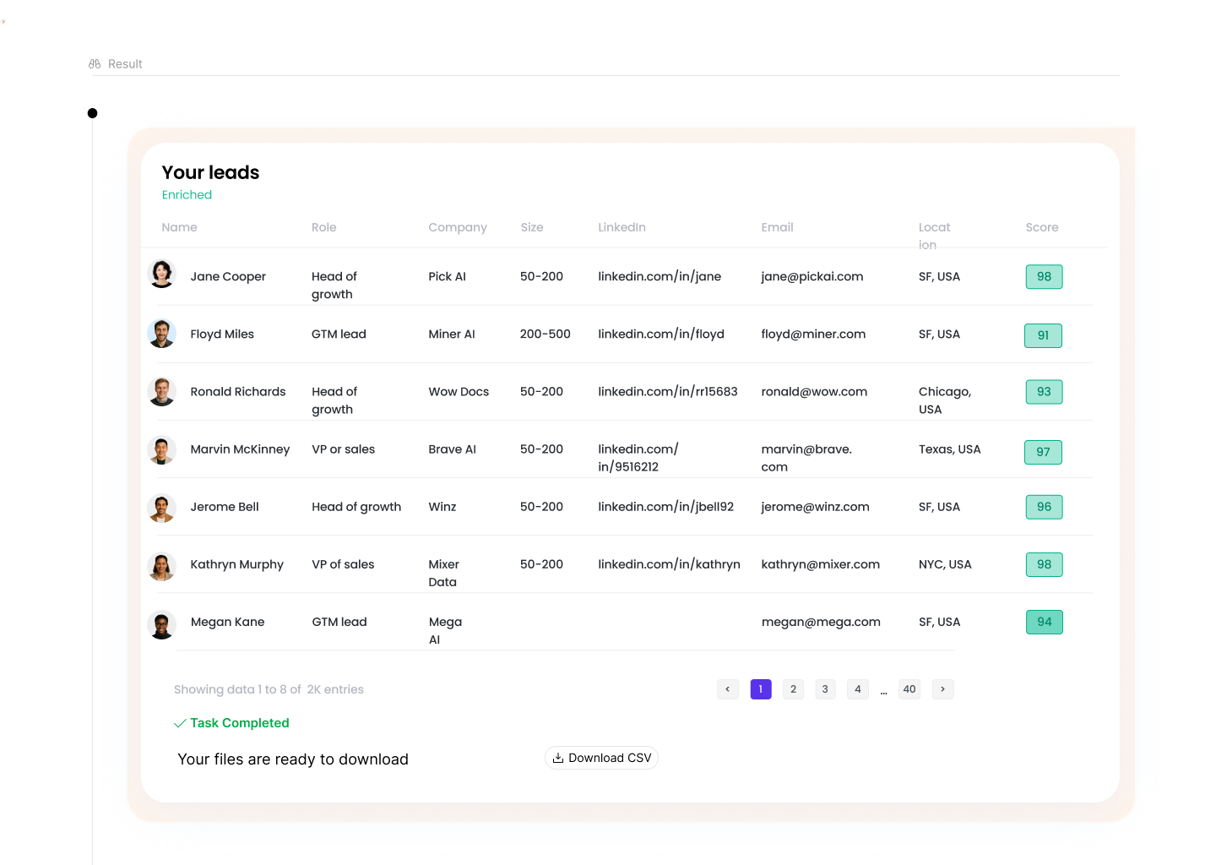Screen dimensions: 1216x865
Task: Open the linkedin.com/in/jane link
Action: point(660,276)
